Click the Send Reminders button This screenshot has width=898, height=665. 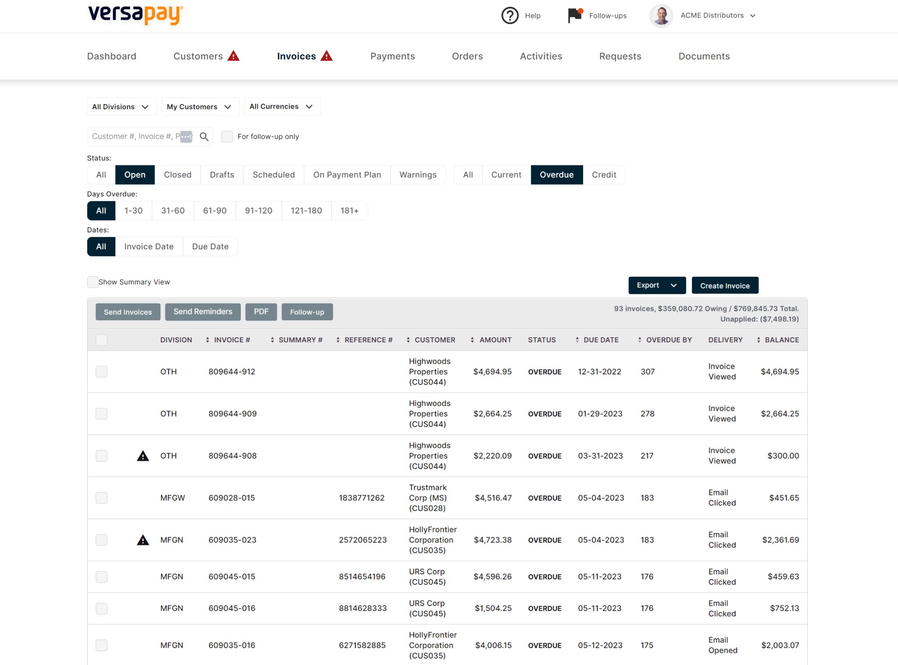tap(203, 311)
